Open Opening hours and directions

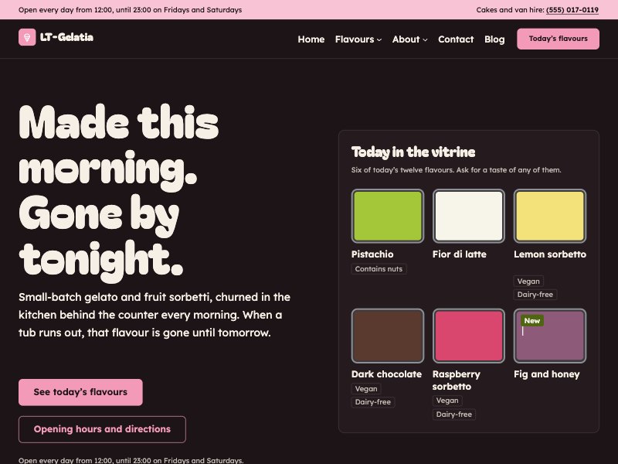[x=102, y=429]
